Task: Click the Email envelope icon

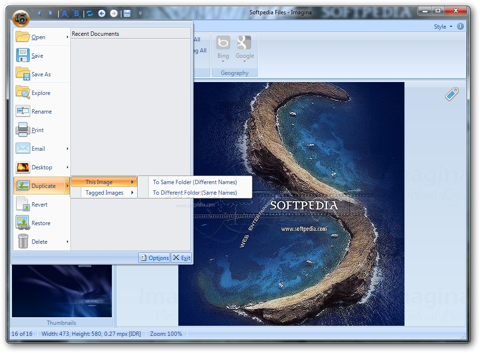Action: 22,148
